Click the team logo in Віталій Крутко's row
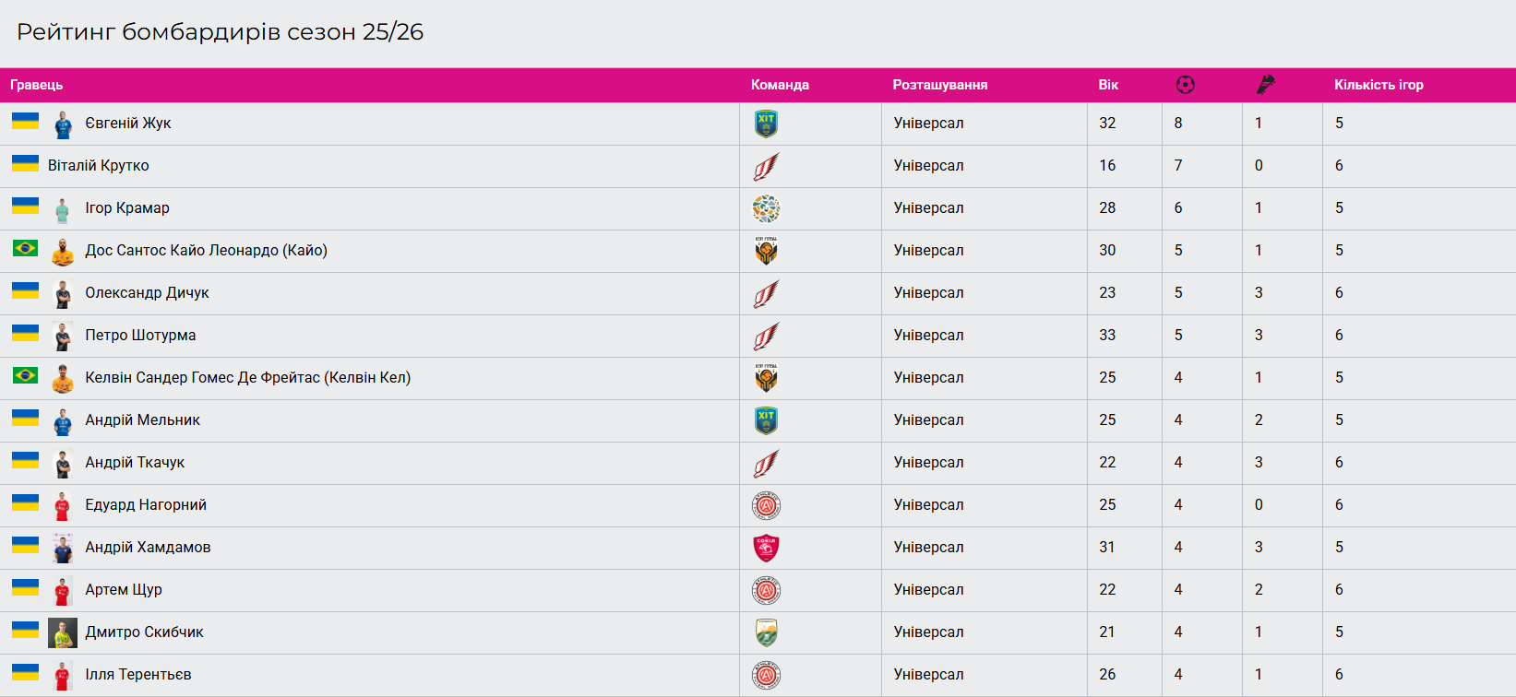Image resolution: width=1516 pixels, height=697 pixels. (766, 166)
